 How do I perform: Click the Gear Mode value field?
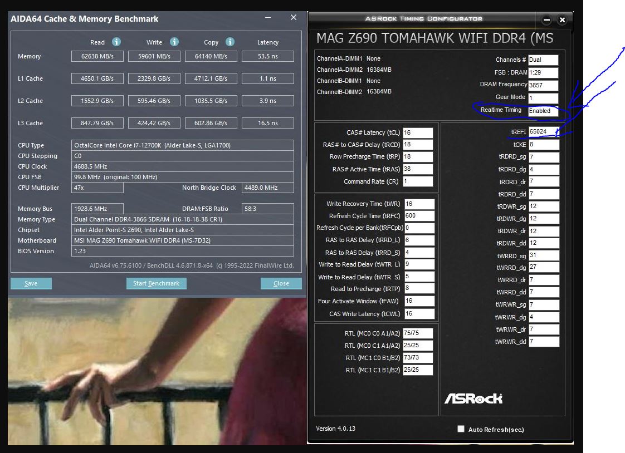click(543, 98)
